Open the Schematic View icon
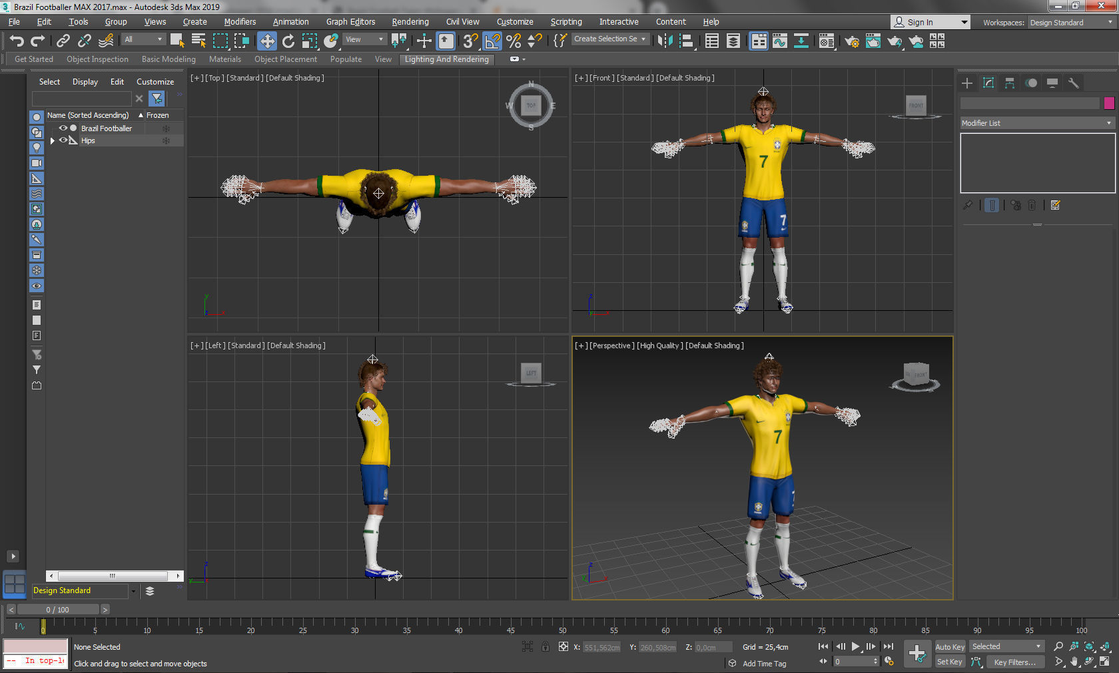The height and width of the screenshot is (673, 1119). click(801, 41)
